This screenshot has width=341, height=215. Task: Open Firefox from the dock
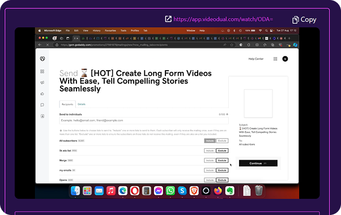click(218, 191)
